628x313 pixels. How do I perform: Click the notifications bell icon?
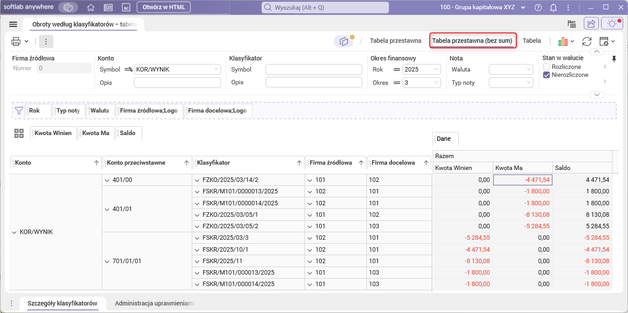(x=553, y=8)
